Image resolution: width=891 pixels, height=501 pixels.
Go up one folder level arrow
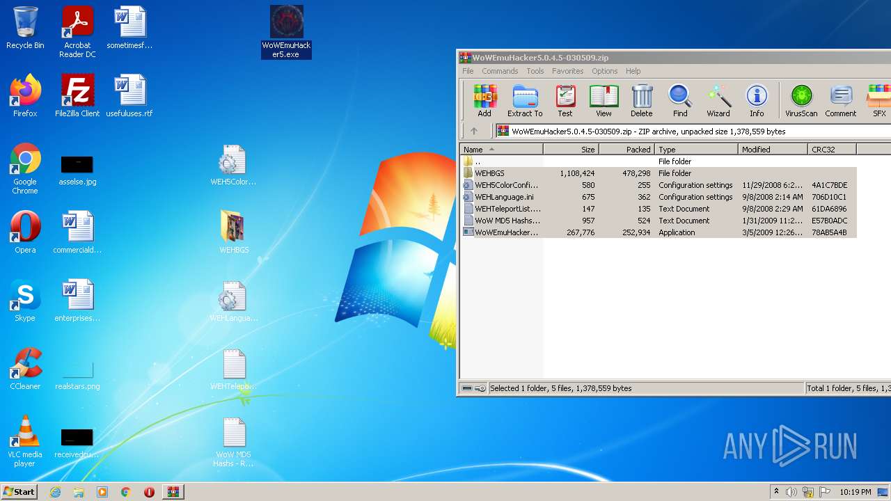click(x=474, y=131)
